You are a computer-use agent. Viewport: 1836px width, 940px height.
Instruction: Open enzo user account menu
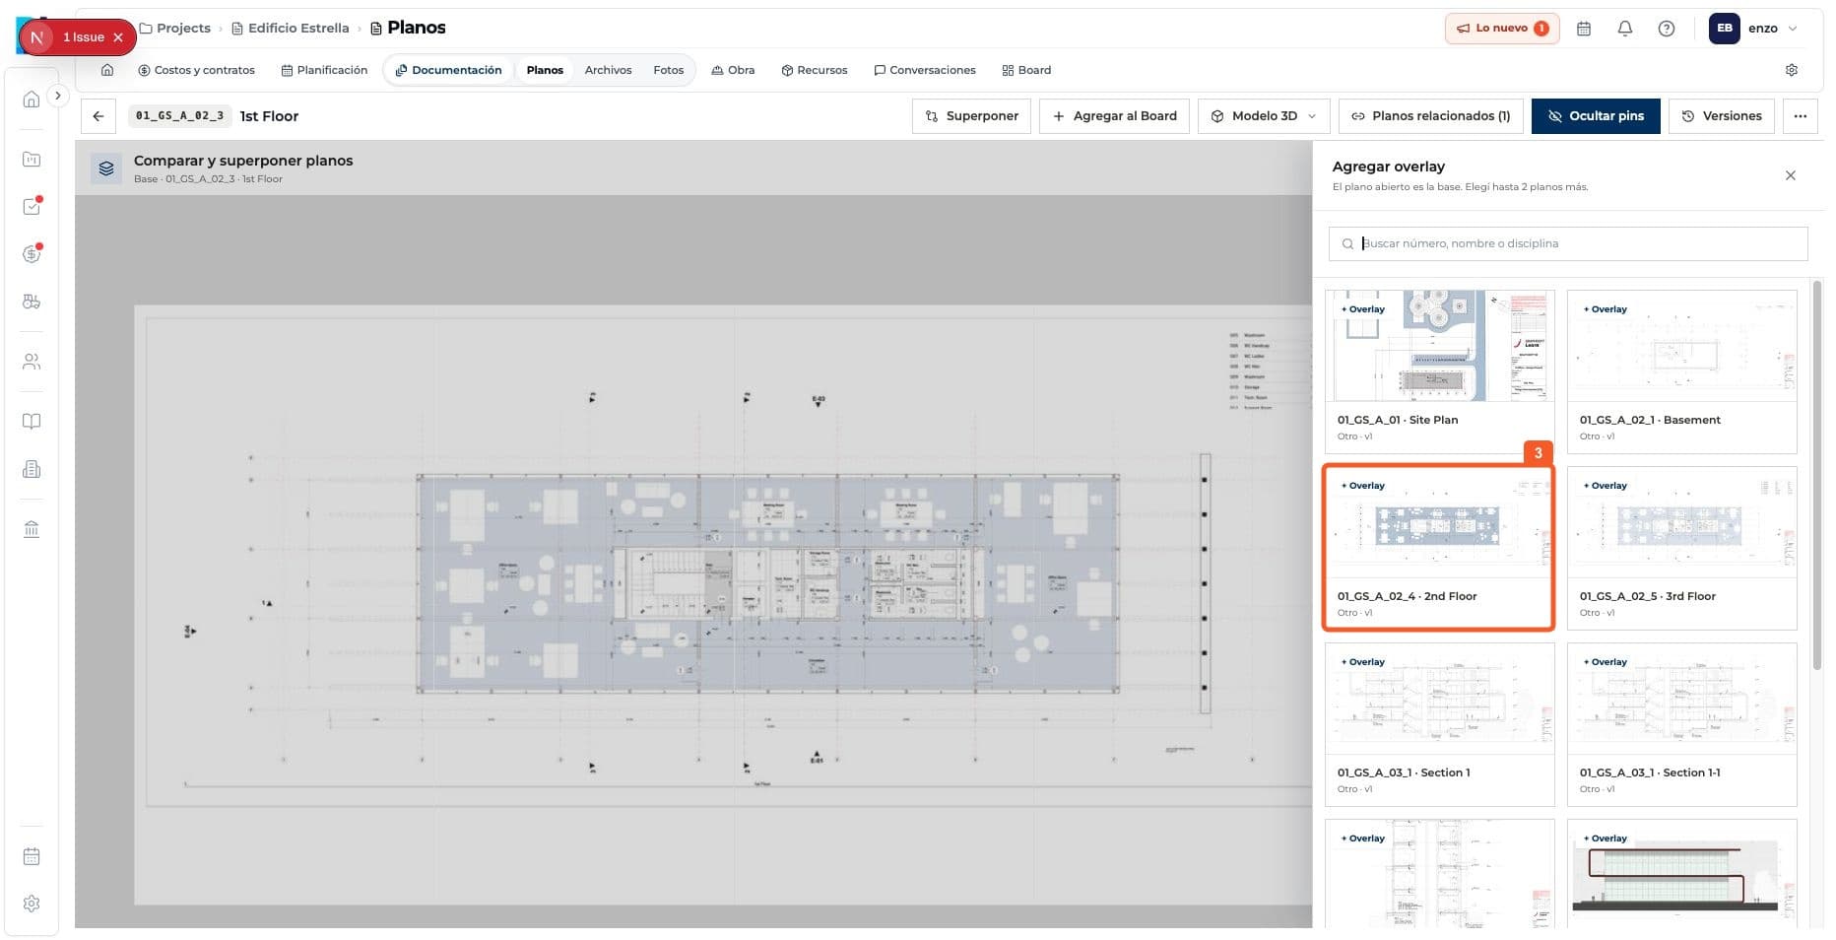tap(1754, 29)
